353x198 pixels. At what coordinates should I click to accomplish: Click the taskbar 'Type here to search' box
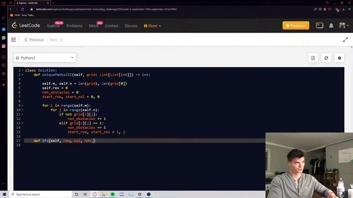pyautogui.click(x=40, y=194)
